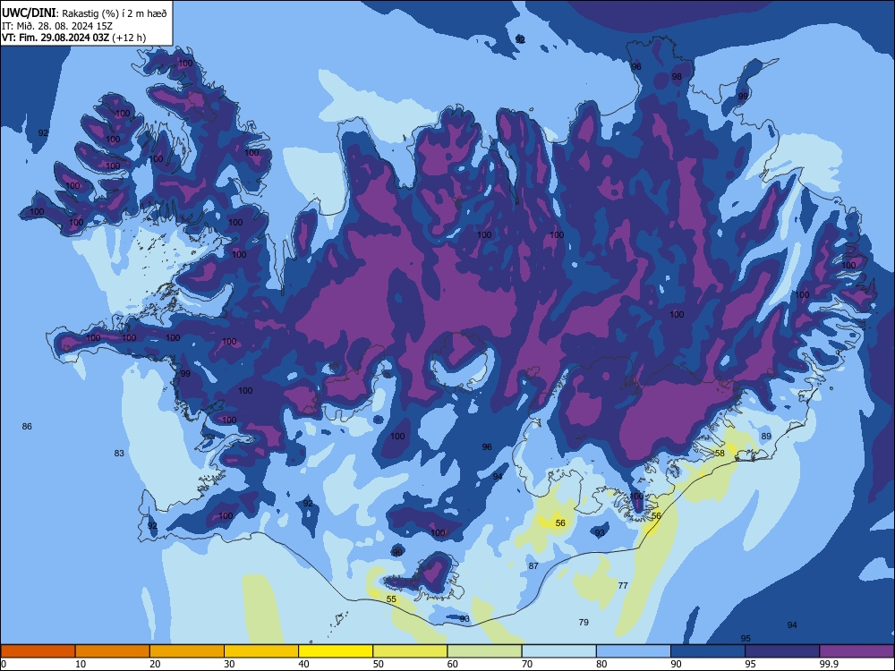Select the 30–40 golden legend swatch

pos(261,651)
